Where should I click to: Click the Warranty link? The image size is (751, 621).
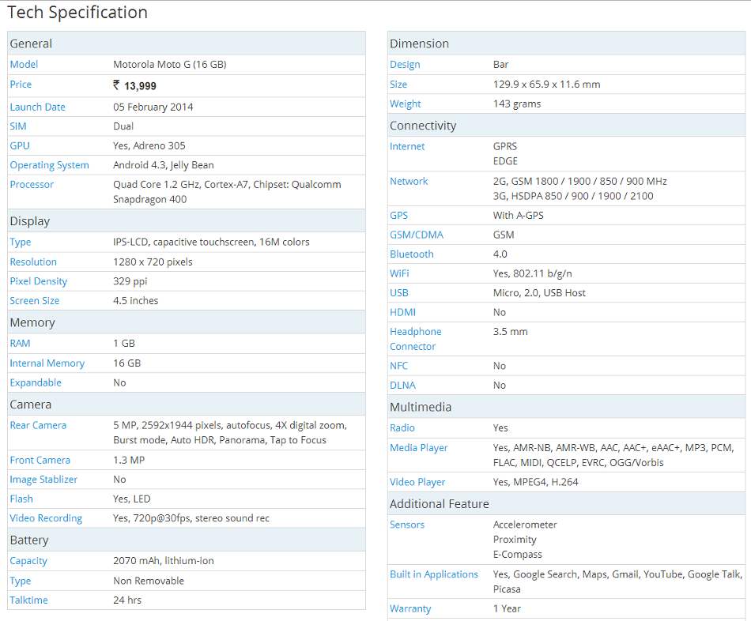pos(410,609)
